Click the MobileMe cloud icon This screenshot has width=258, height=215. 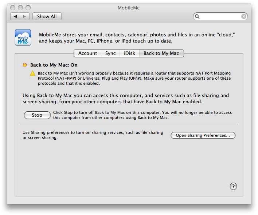point(23,37)
